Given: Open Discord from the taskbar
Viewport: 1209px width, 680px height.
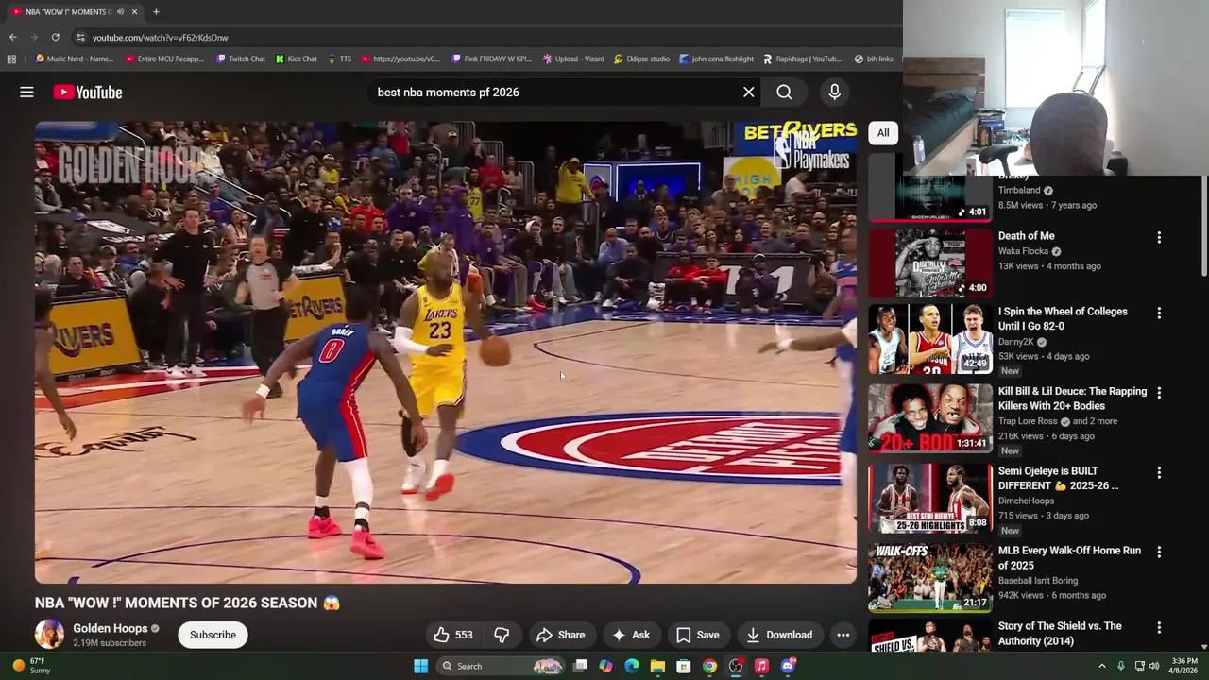Looking at the screenshot, I should [788, 666].
